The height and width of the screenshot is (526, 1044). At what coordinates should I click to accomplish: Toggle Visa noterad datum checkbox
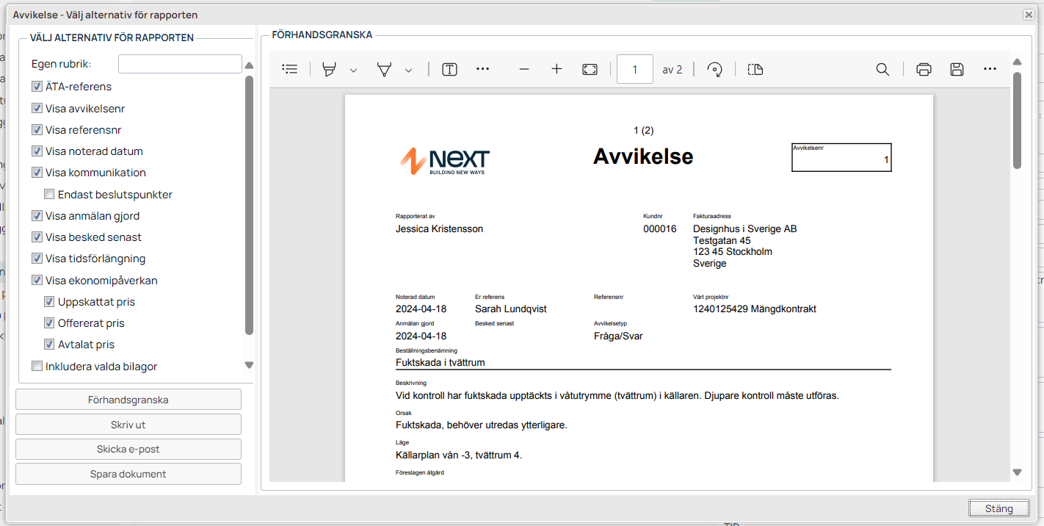click(37, 151)
